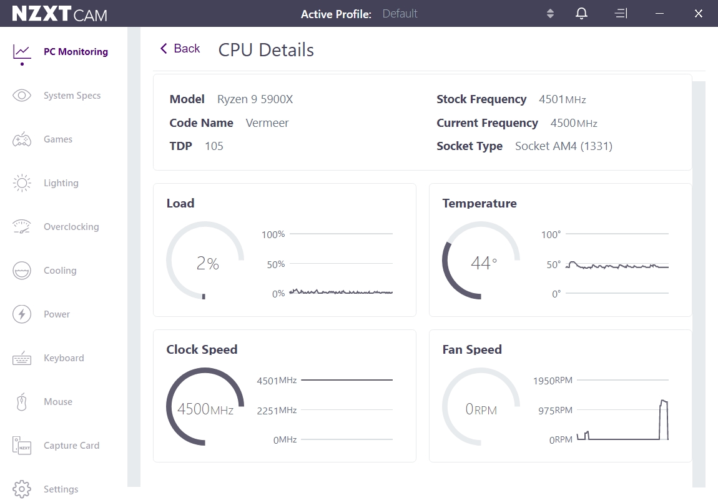Viewport: 718px width, 500px height.
Task: Click the NZXT CAM logo
Action: (59, 14)
